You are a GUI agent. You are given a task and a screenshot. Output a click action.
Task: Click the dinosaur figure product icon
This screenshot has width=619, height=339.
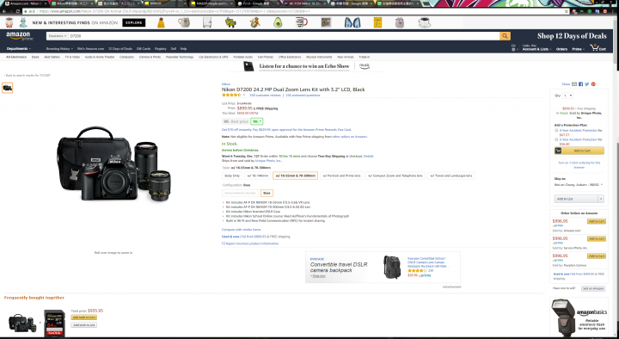(x=230, y=22)
